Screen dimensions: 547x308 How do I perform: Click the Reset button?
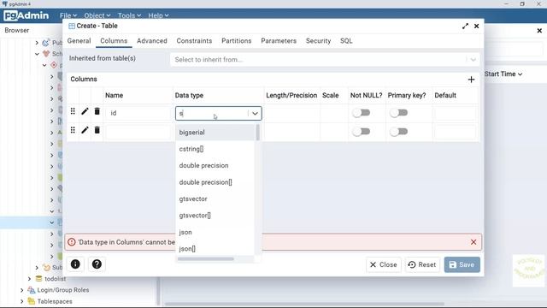click(x=422, y=264)
